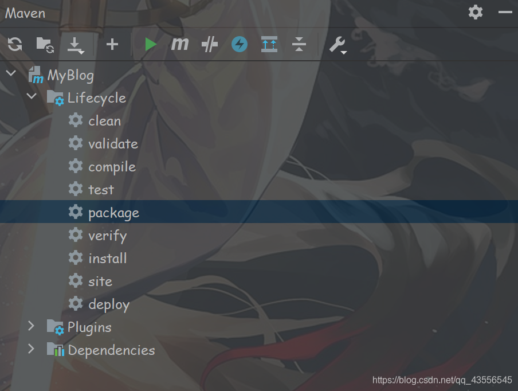The image size is (518, 391).
Task: Generate sources and update folders icon
Action: [45, 45]
